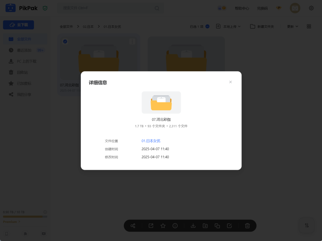This screenshot has height=241, width=322.
Task: Click the browser extension puzzle icon
Action: (x=25, y=233)
